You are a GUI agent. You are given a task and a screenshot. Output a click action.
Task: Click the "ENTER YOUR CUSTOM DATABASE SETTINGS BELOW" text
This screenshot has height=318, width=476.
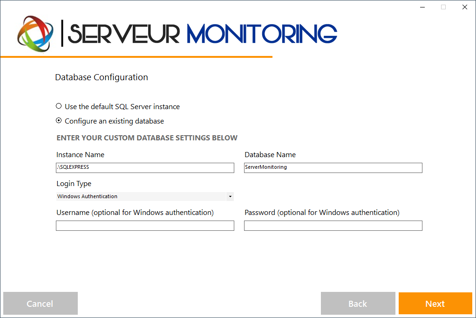147,138
